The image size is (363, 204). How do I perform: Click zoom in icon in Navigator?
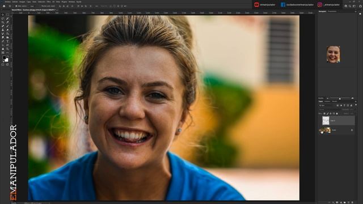pos(353,98)
